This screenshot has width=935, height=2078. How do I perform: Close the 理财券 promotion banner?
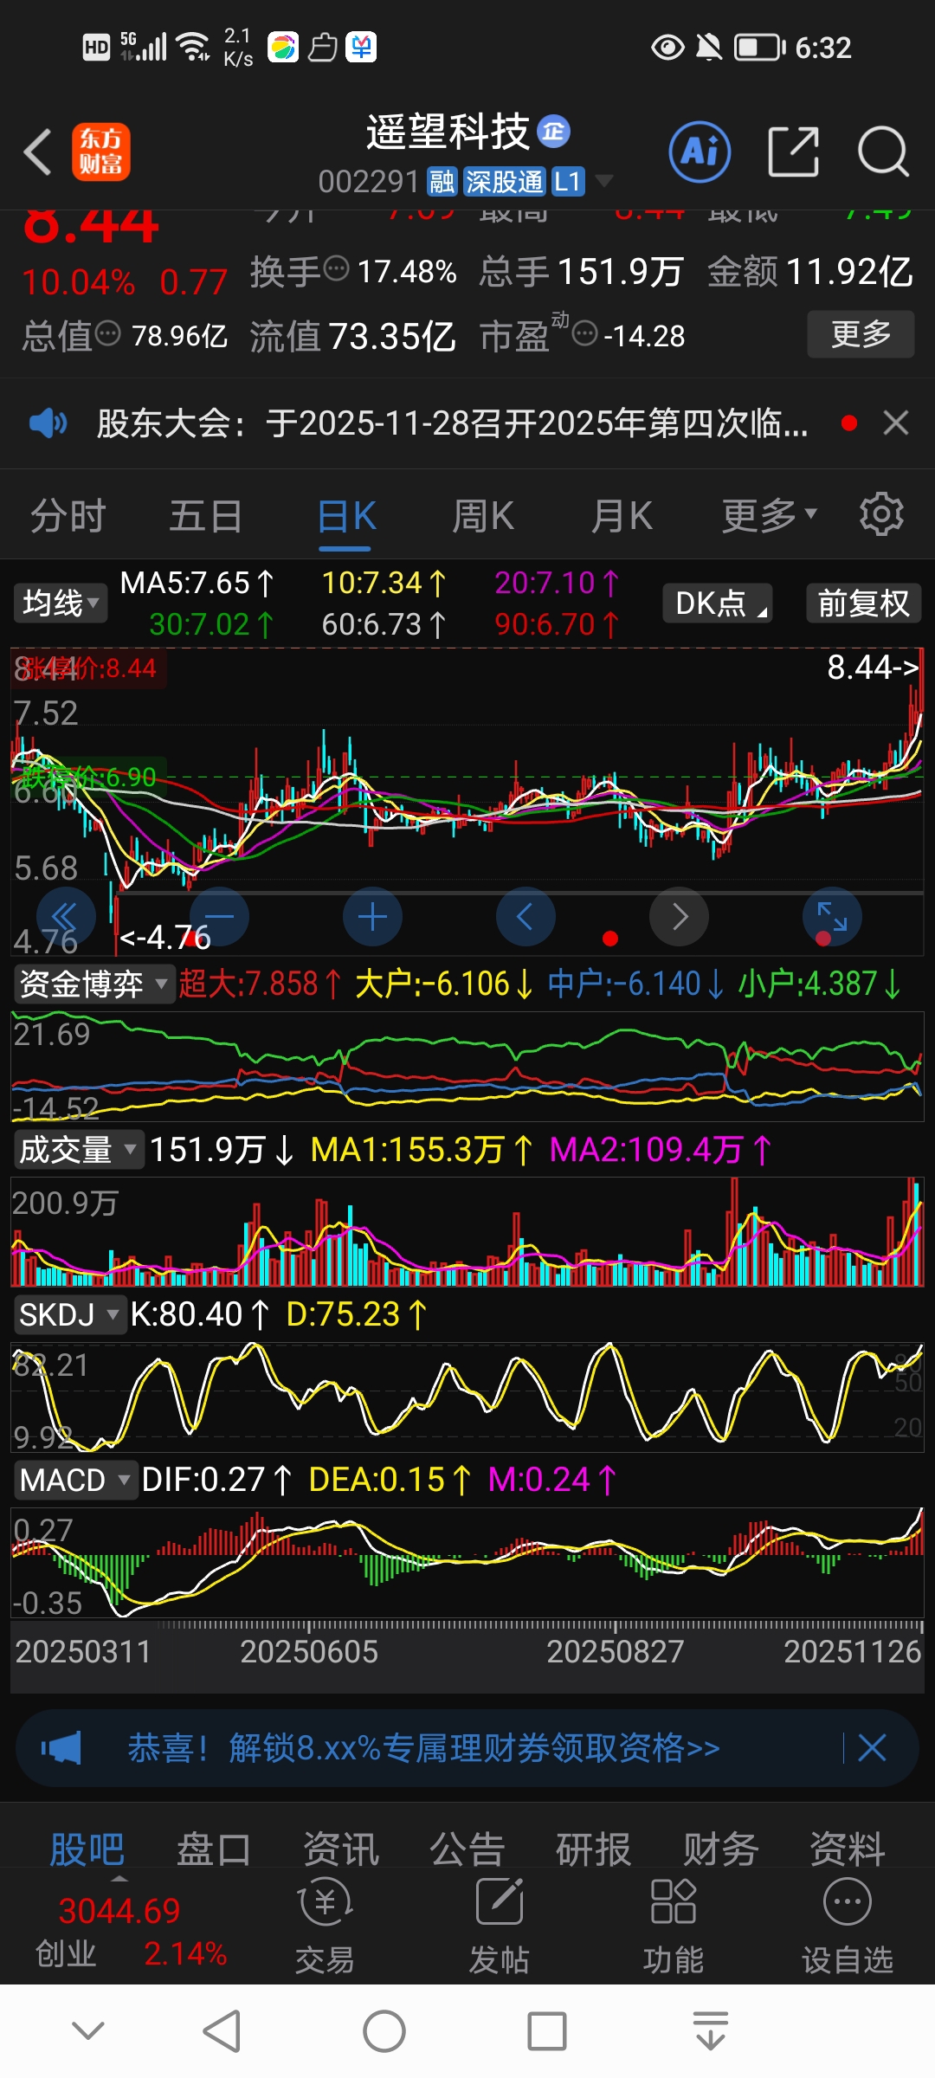point(872,1748)
